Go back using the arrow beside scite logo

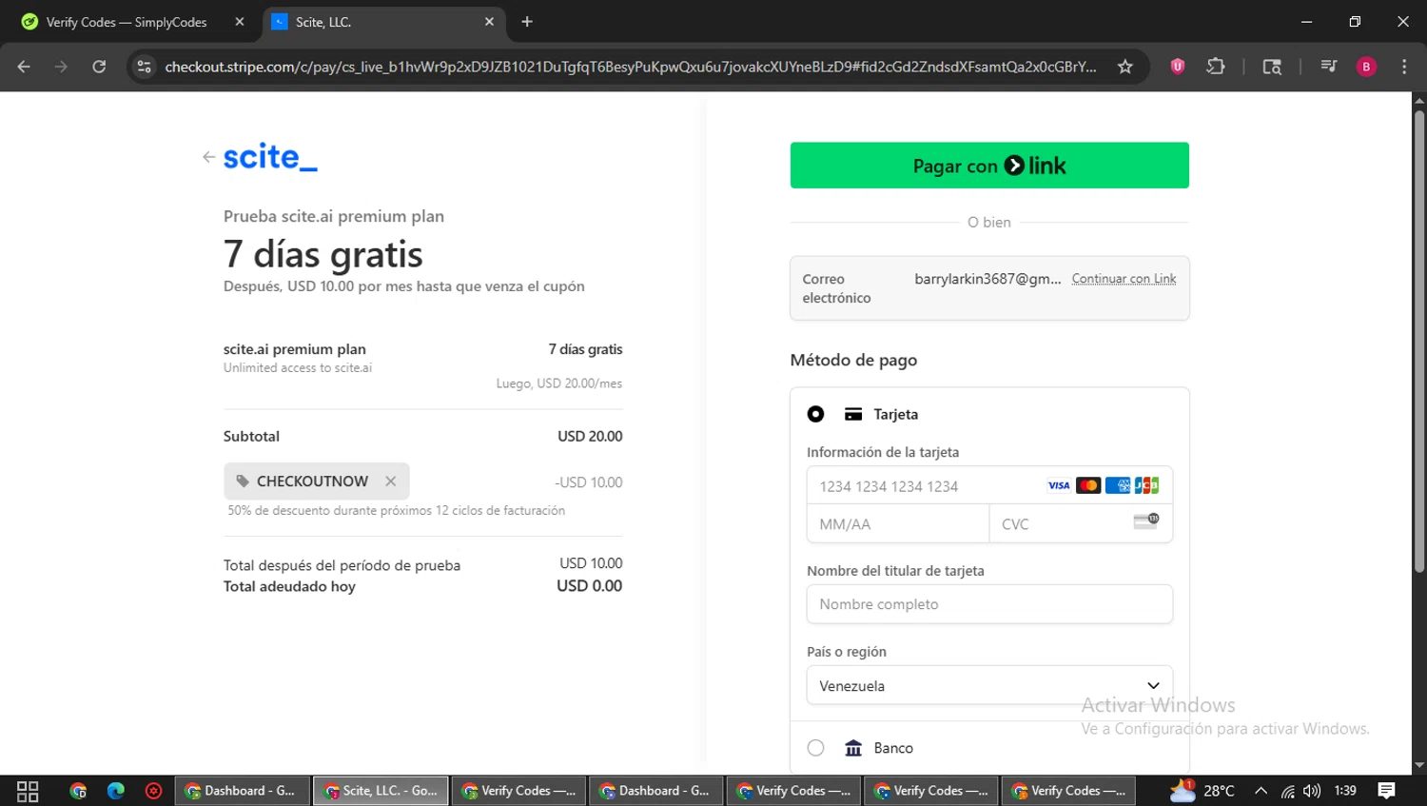click(x=208, y=157)
